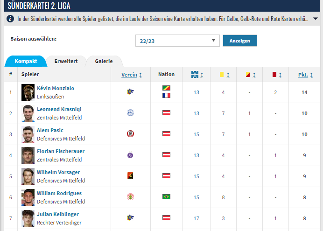The width and height of the screenshot is (323, 231).
Task: Click Leomend Krasniqi's club crest icon
Action: (x=130, y=113)
